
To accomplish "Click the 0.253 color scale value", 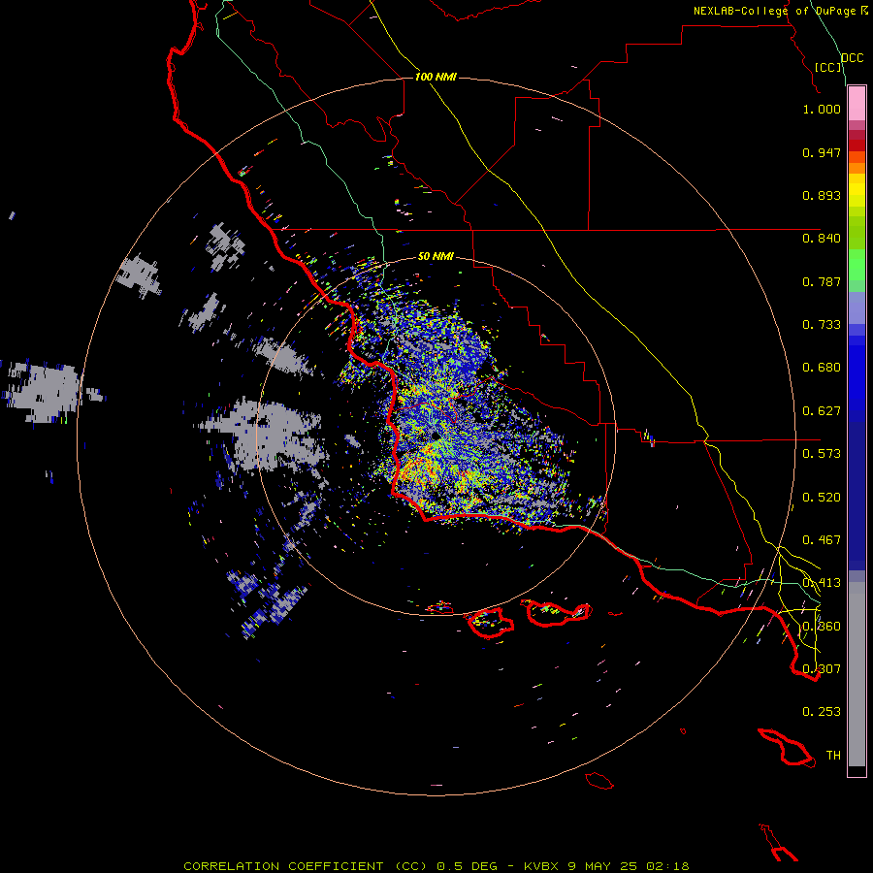I will pyautogui.click(x=822, y=712).
